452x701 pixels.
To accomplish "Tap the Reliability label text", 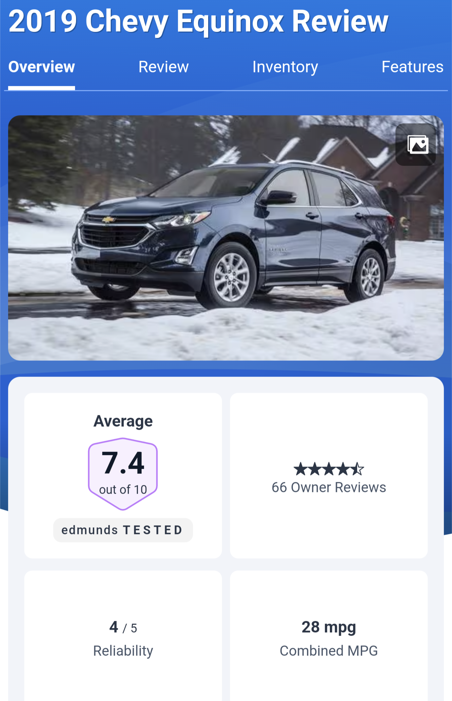I will tap(123, 651).
